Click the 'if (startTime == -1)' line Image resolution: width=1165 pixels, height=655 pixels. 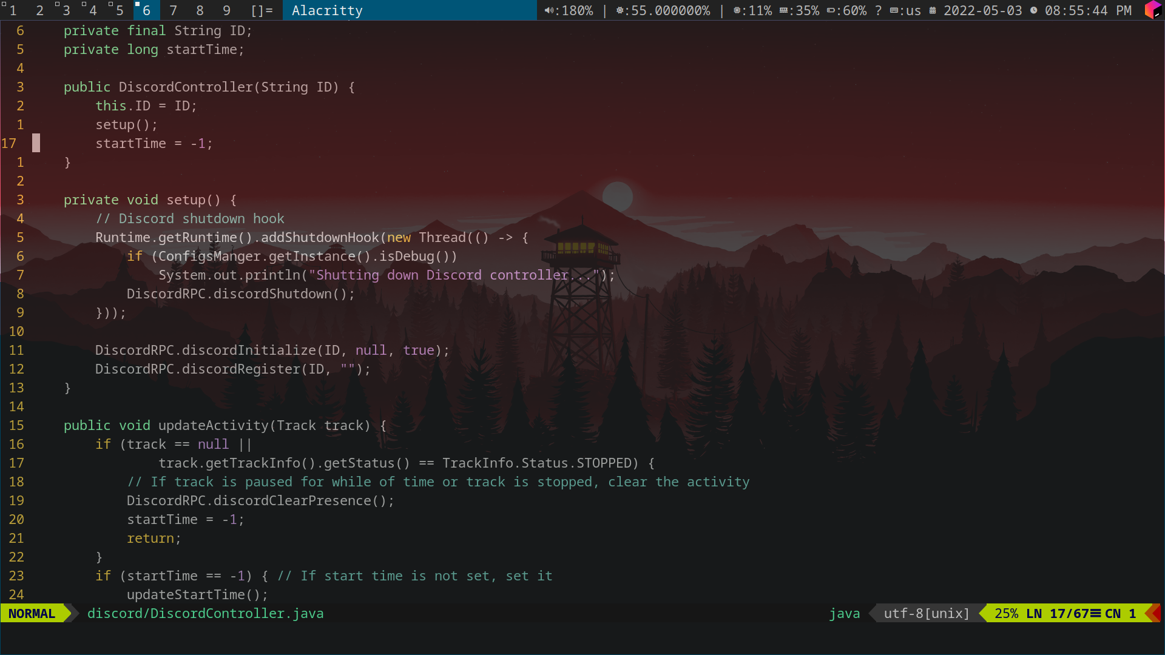181,576
